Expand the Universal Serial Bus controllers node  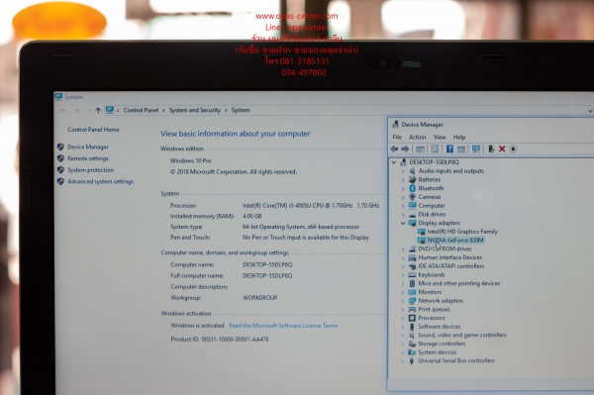coord(403,361)
